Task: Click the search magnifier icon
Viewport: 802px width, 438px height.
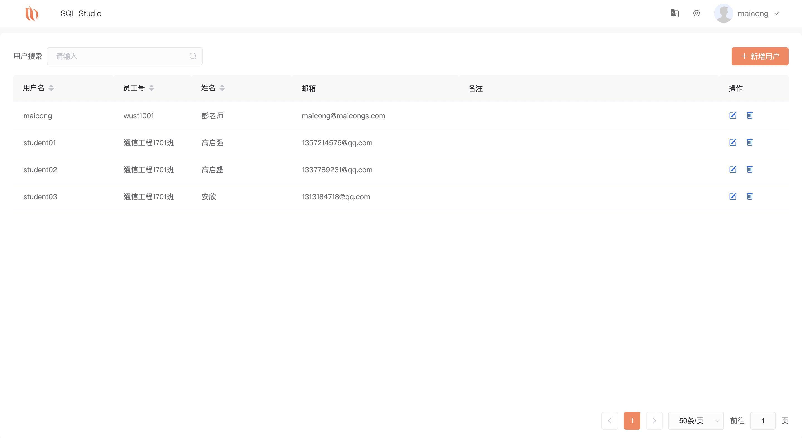Action: [193, 56]
